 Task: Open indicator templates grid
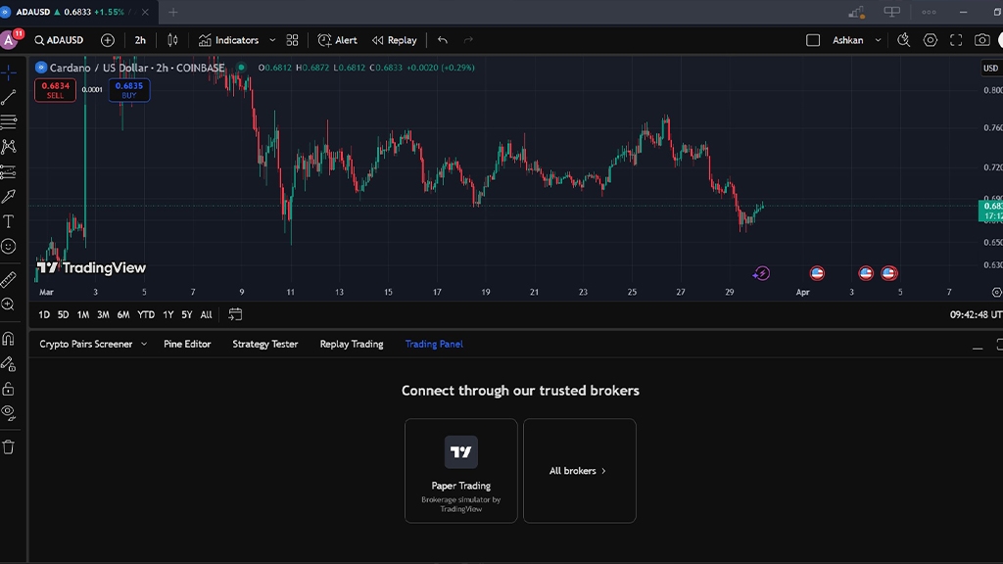tap(292, 40)
